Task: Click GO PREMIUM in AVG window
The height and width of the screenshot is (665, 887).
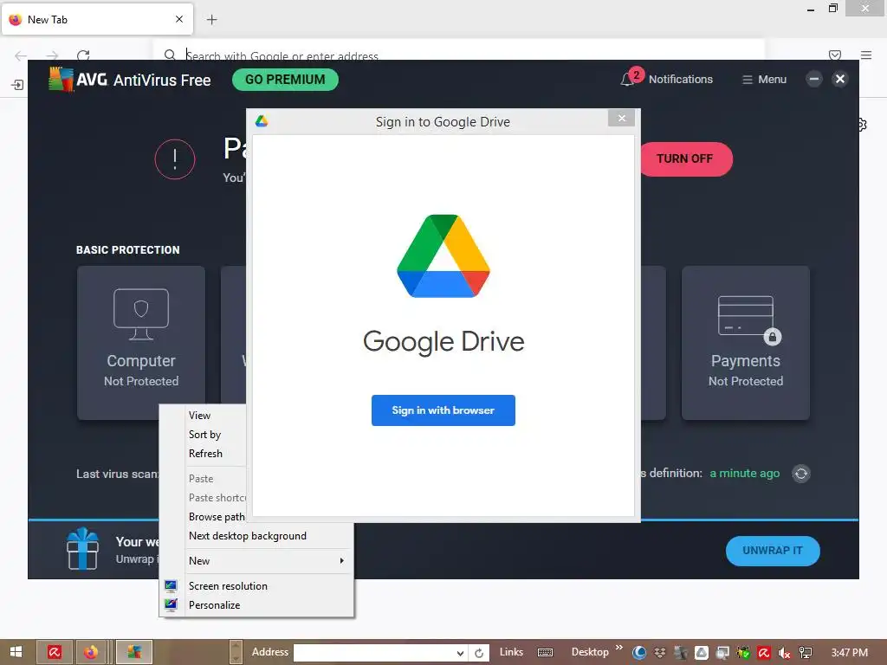Action: coord(285,80)
